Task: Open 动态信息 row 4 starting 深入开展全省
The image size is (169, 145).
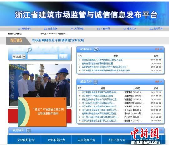Action: [106, 70]
